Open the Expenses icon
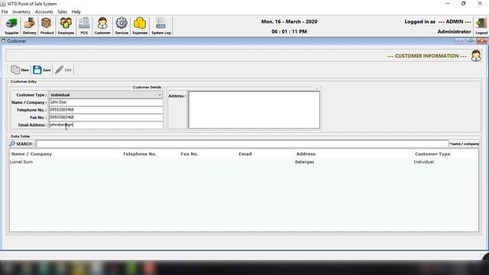Viewport: 489px width, 275px height. pos(140,26)
